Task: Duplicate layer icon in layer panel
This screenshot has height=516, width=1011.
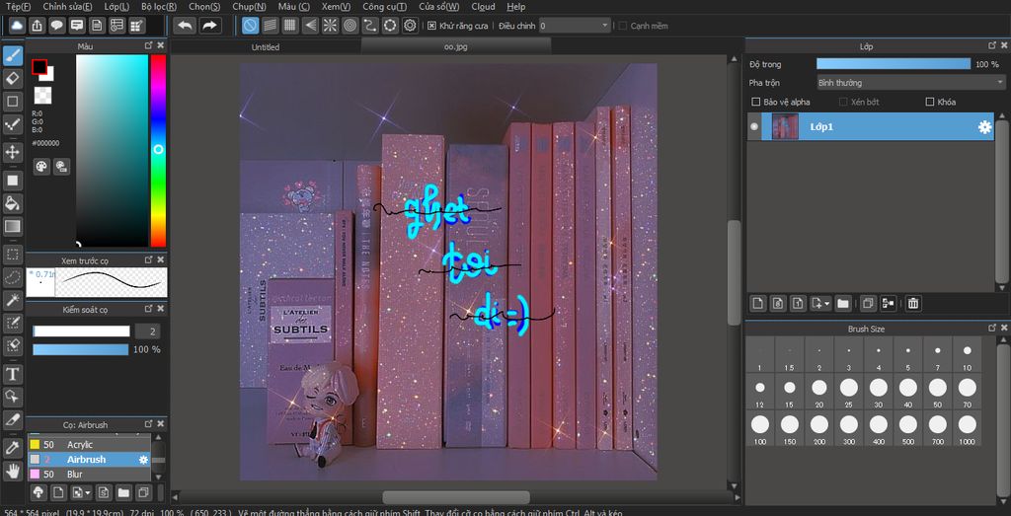Action: (868, 303)
